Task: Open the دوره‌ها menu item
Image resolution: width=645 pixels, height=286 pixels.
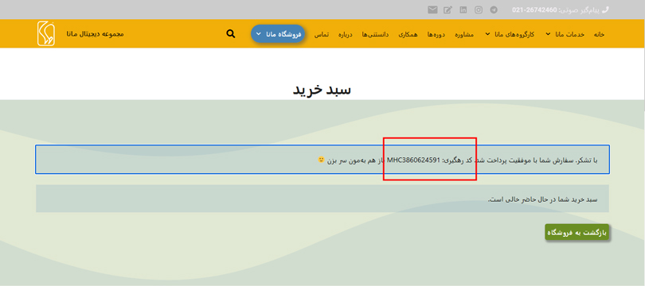Action: click(x=436, y=34)
